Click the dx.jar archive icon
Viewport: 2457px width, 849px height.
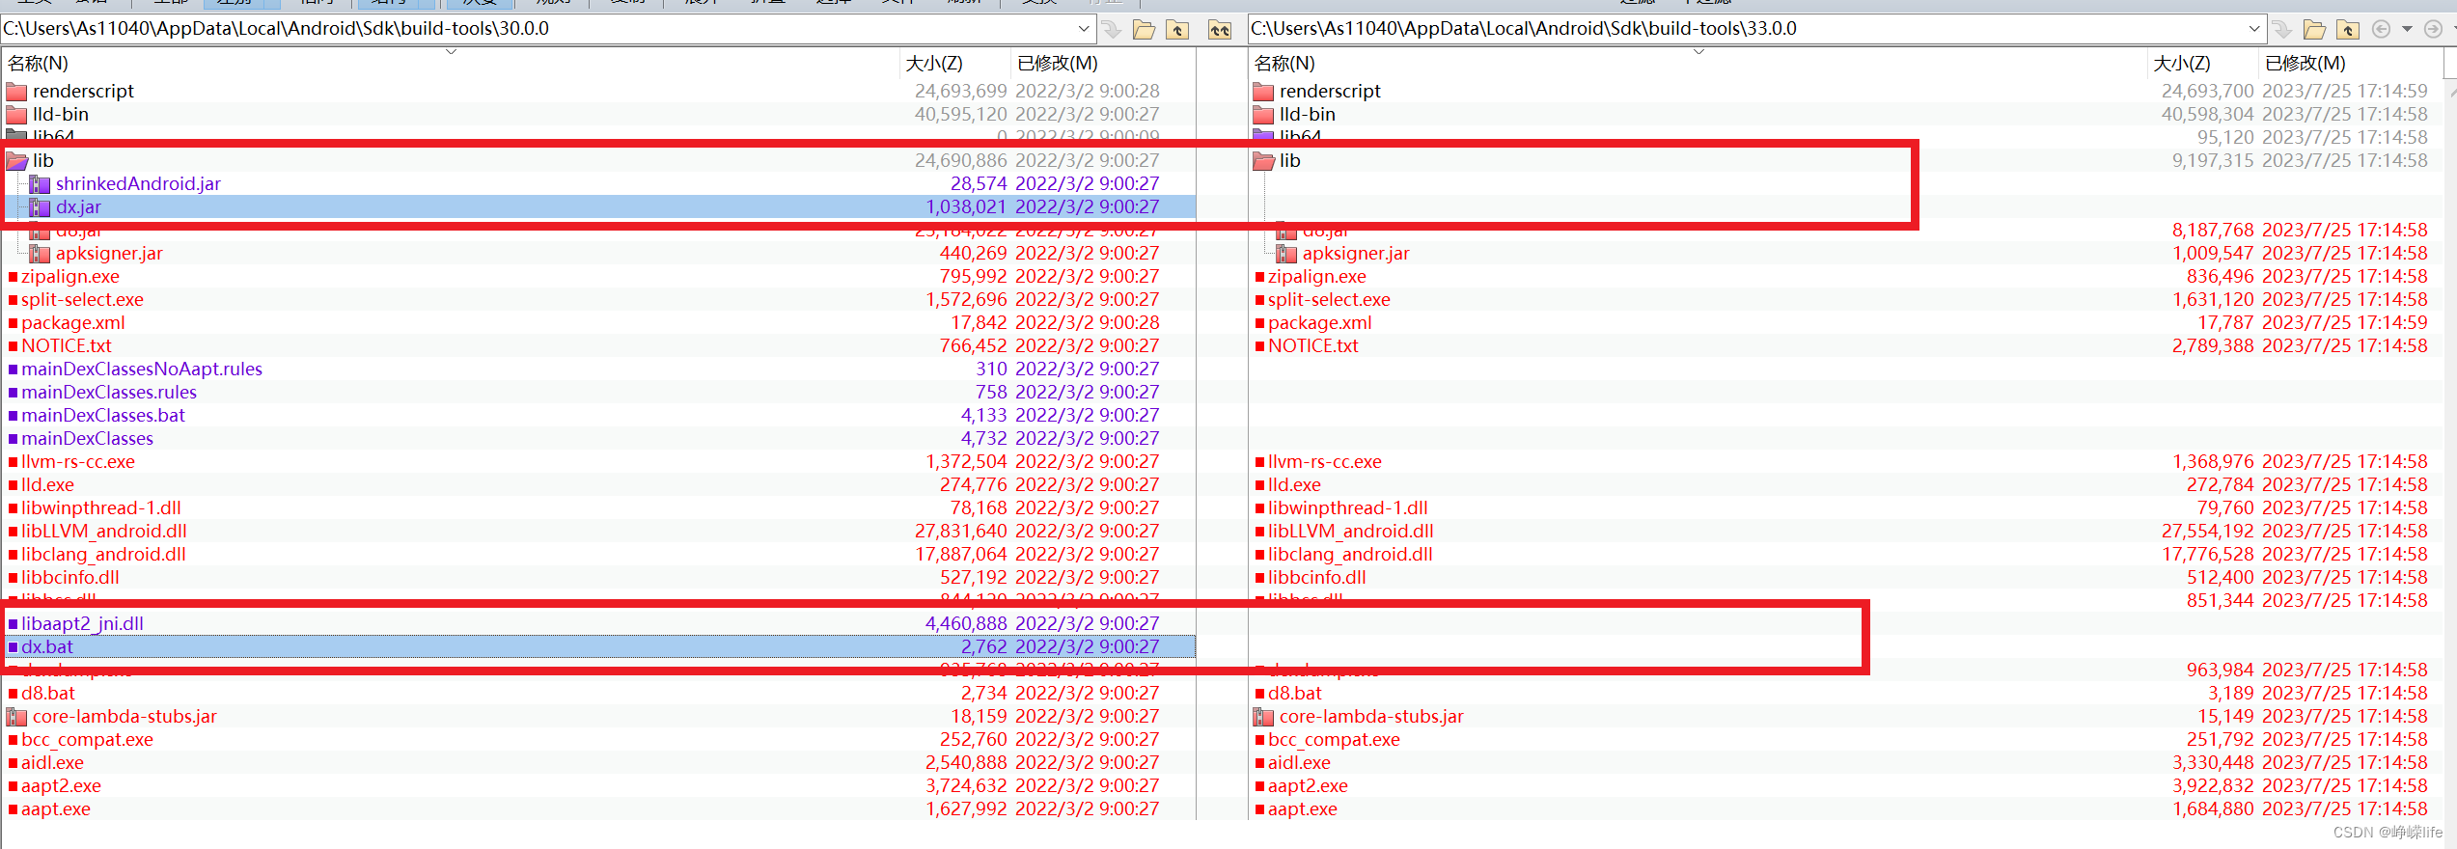[x=40, y=207]
